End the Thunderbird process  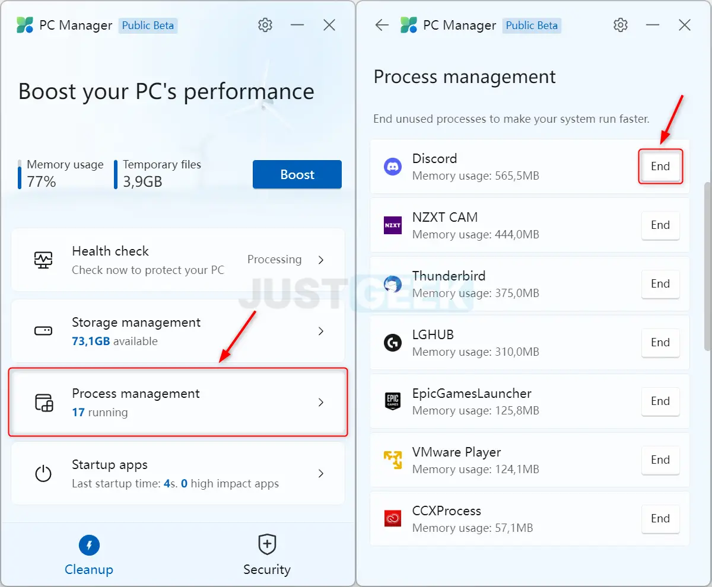660,284
